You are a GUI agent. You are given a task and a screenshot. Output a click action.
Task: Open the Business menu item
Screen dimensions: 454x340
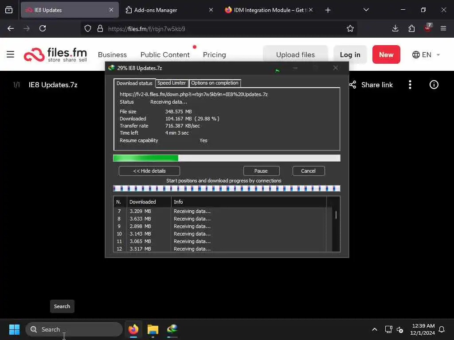[112, 54]
